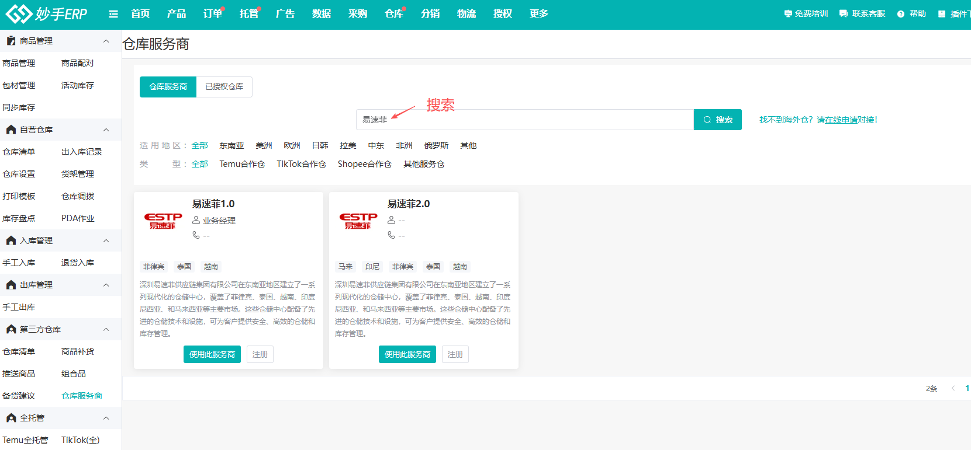Screen dimensions: 971x450
Task: Collapse the 商品管理 sidebar section
Action: (106, 41)
